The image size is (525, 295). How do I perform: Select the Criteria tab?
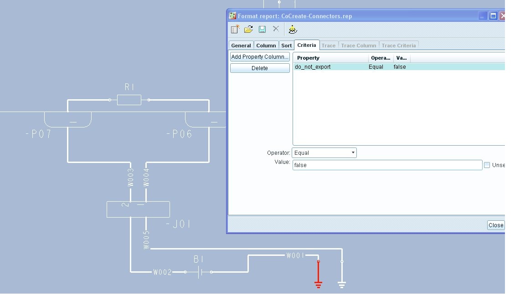pyautogui.click(x=306, y=45)
